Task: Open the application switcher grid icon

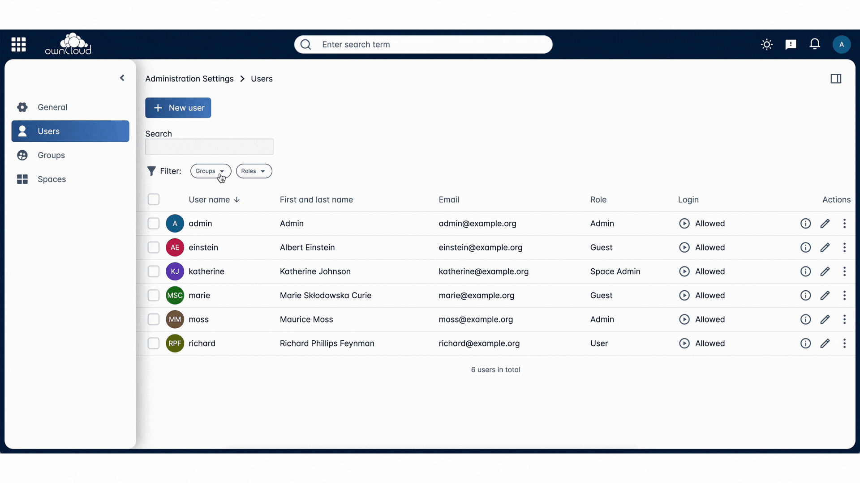Action: (18, 44)
